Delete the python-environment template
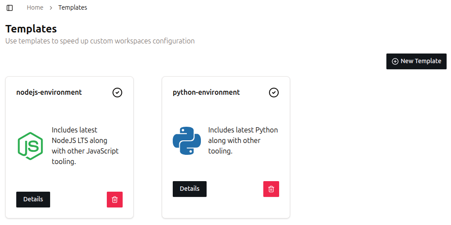This screenshot has height=225, width=451. pos(271,189)
